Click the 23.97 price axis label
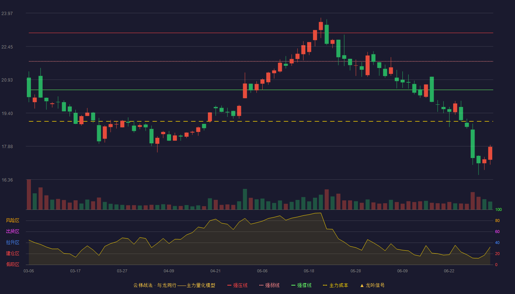 pos(7,14)
